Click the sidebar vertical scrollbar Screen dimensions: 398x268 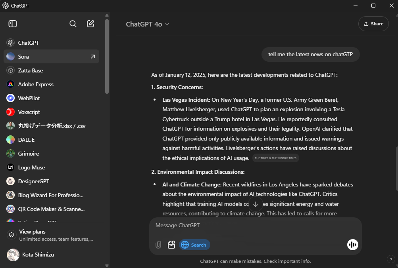107,55
